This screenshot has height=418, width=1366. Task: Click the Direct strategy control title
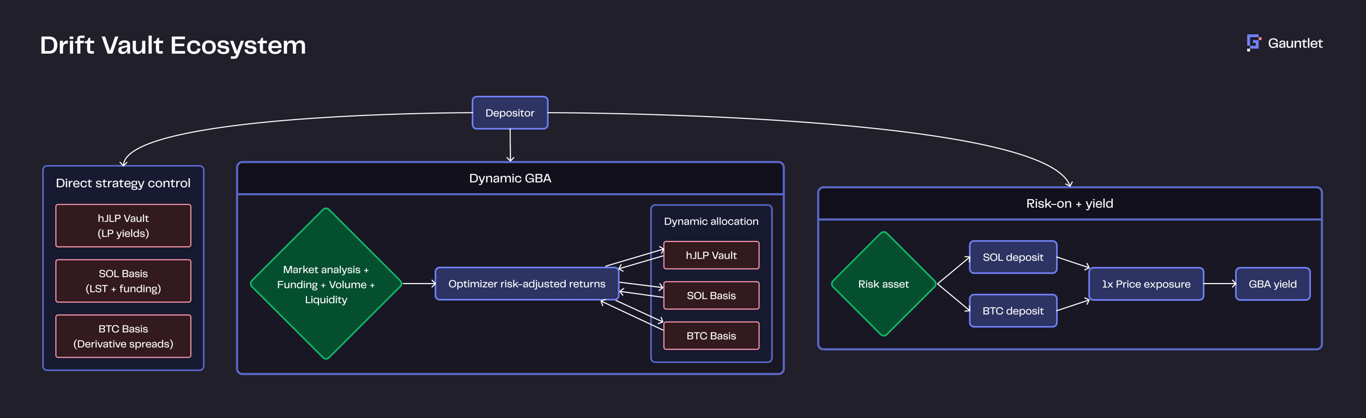click(x=123, y=184)
